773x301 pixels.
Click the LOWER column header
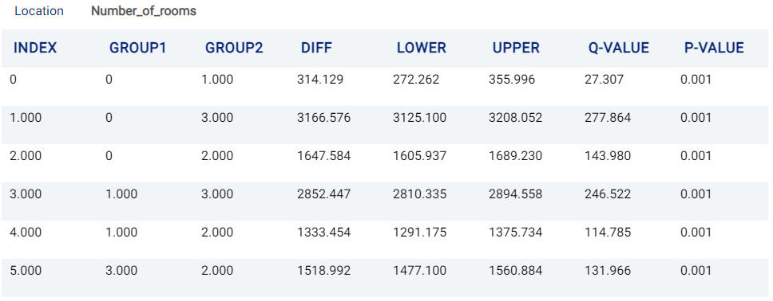click(x=422, y=48)
